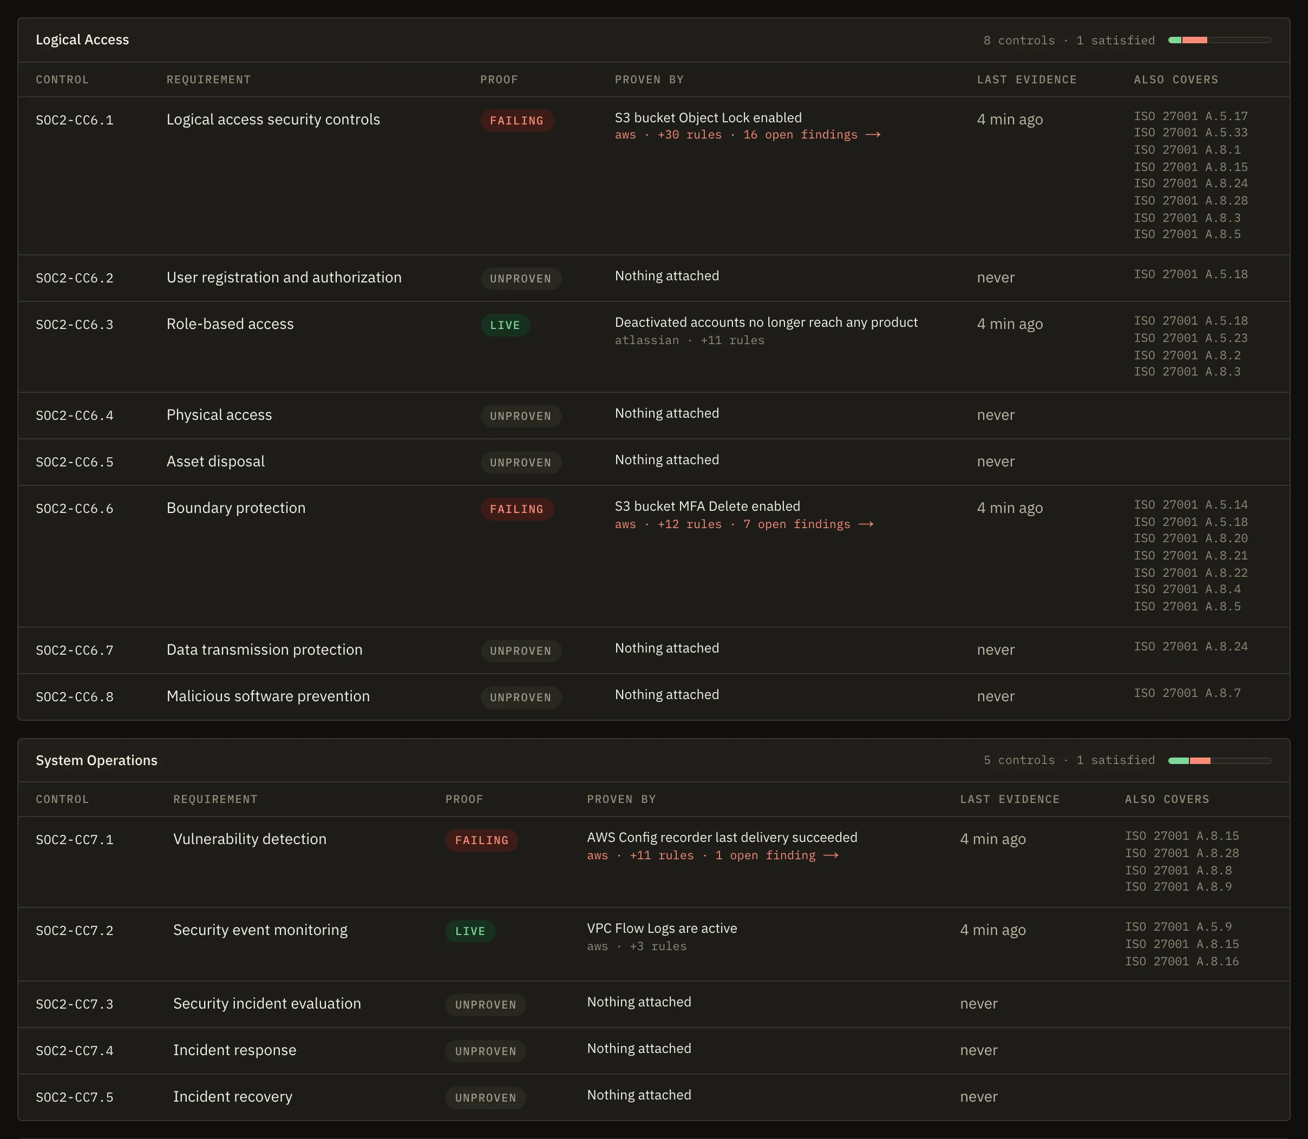Click ISO 27001 A.8.24 under SOC2-CC6.7
Image resolution: width=1308 pixels, height=1139 pixels.
[x=1191, y=647]
